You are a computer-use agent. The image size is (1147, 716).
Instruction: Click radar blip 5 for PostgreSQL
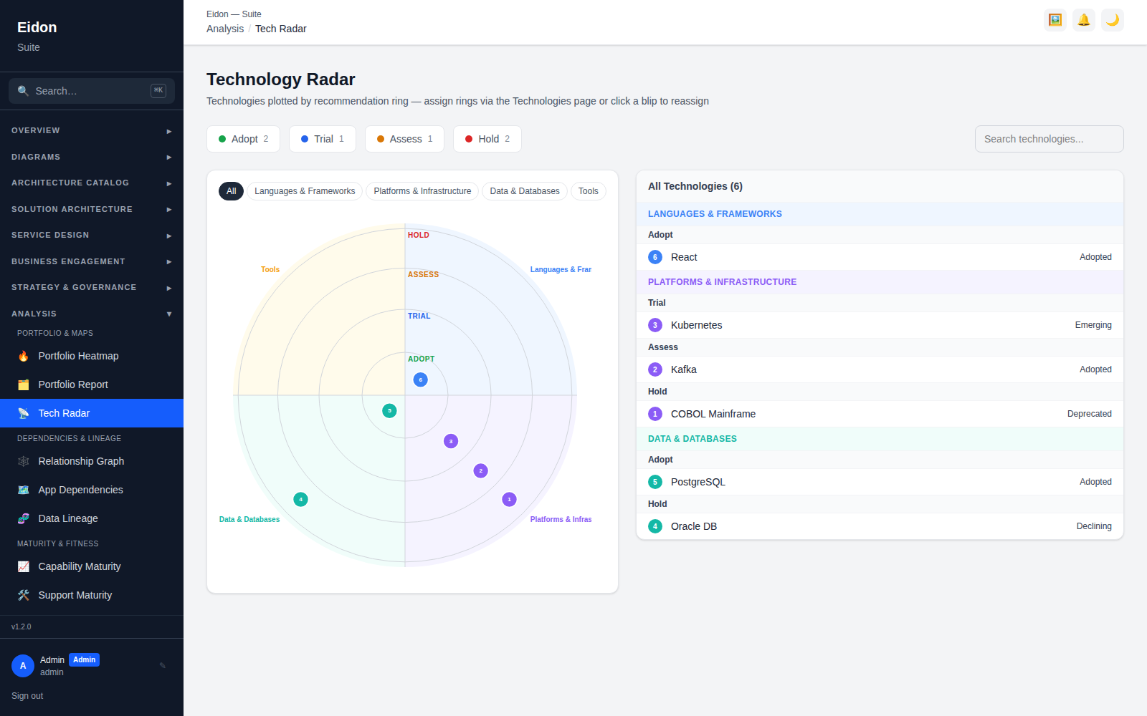click(389, 410)
